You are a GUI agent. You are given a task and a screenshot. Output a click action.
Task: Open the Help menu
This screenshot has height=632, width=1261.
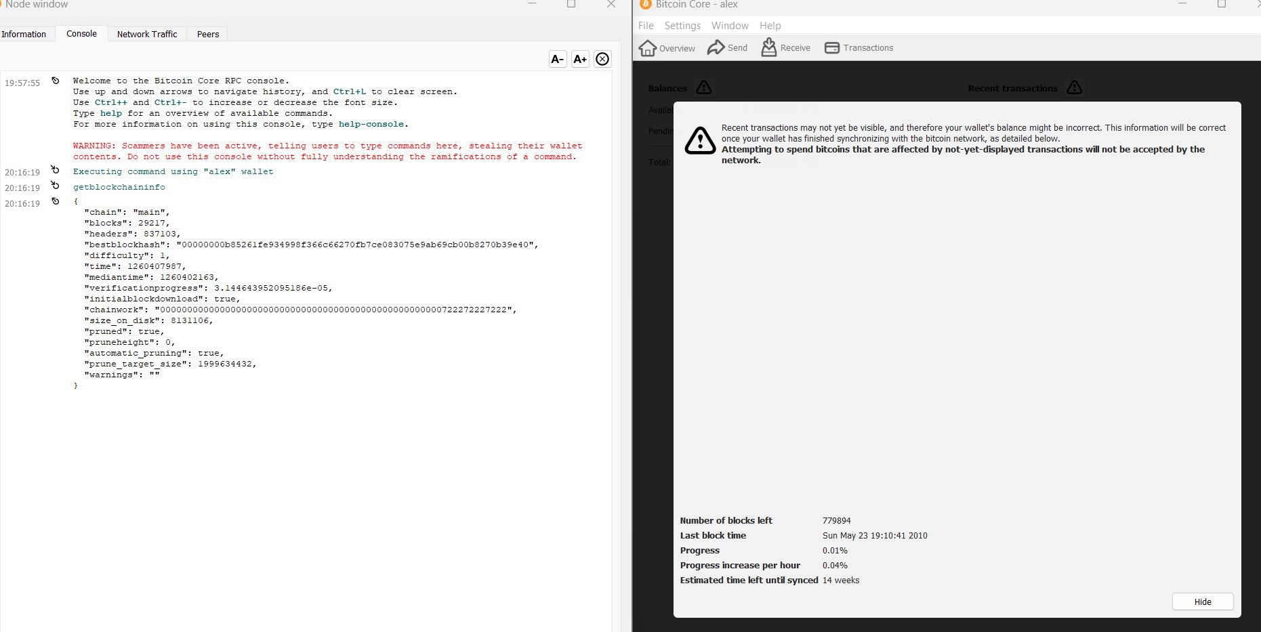[770, 25]
